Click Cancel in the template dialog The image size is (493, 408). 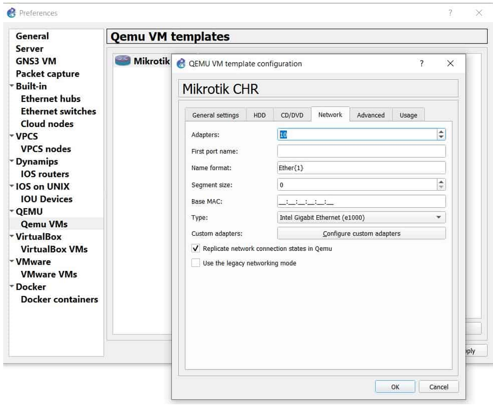point(439,387)
